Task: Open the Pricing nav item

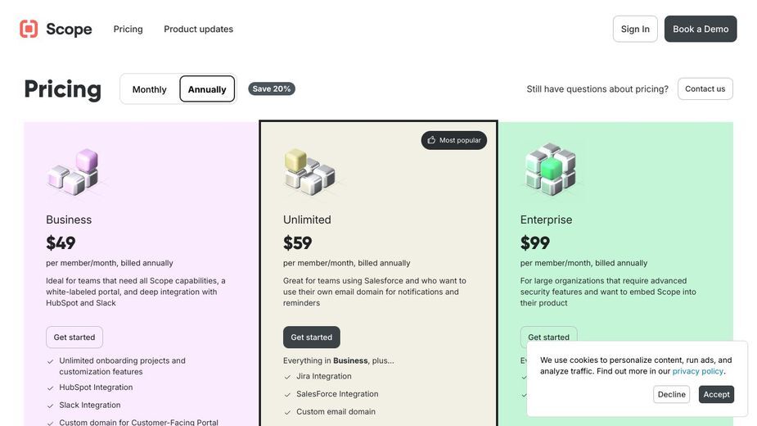Action: coord(128,29)
